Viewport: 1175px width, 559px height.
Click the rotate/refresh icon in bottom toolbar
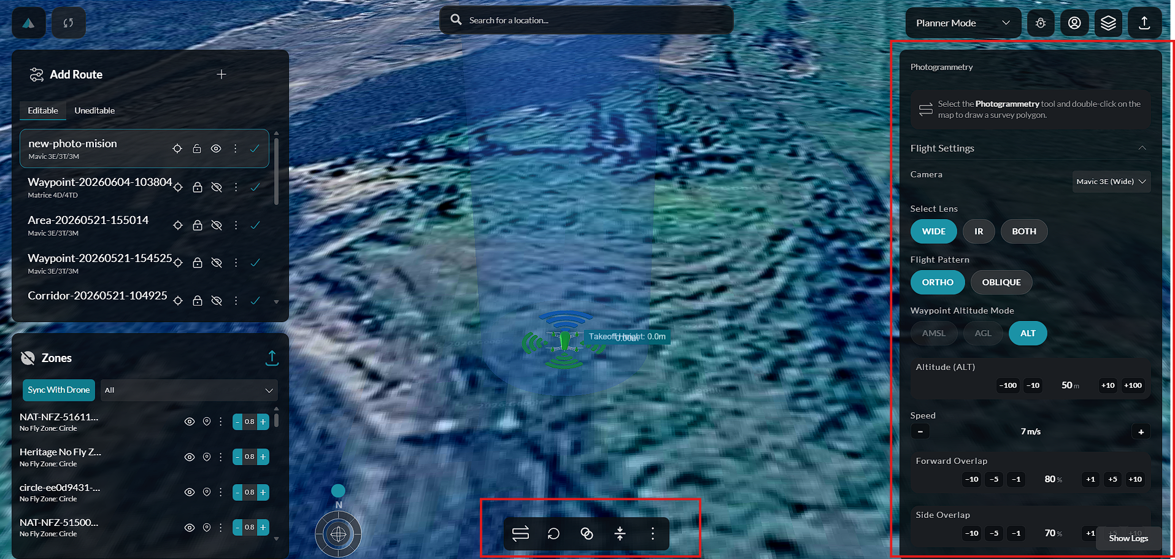[553, 534]
